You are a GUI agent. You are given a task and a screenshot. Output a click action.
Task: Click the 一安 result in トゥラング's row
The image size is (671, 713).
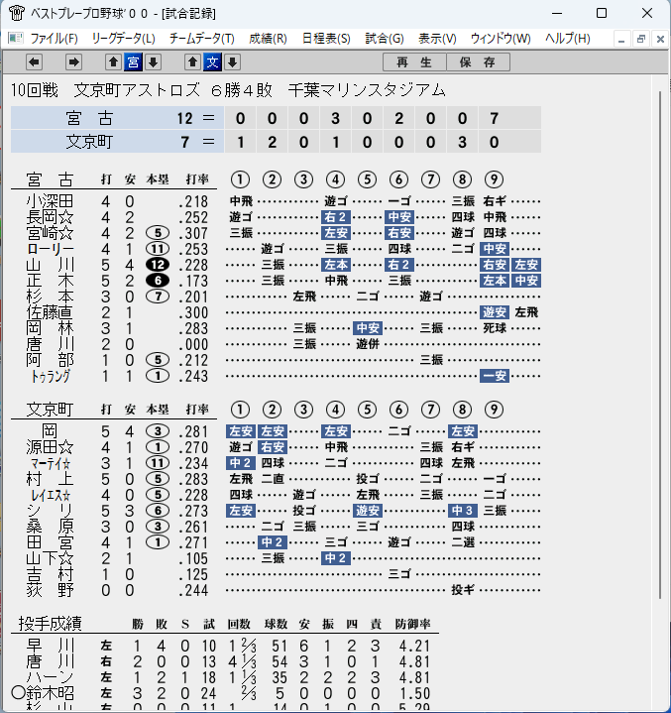pos(495,377)
